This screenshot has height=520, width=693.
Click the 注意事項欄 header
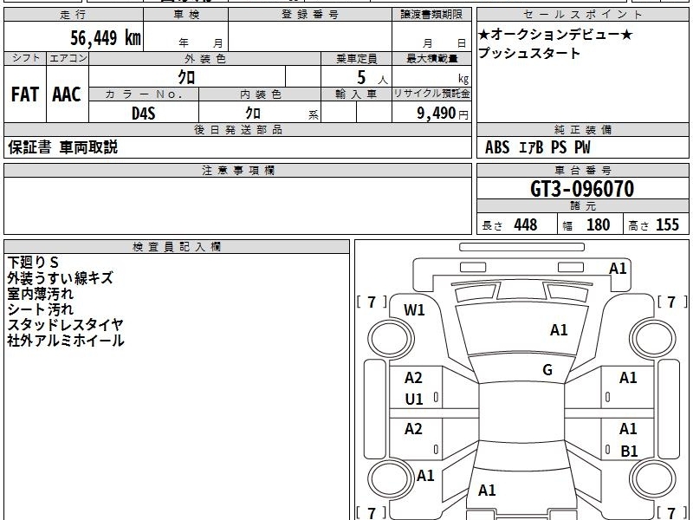coord(237,171)
